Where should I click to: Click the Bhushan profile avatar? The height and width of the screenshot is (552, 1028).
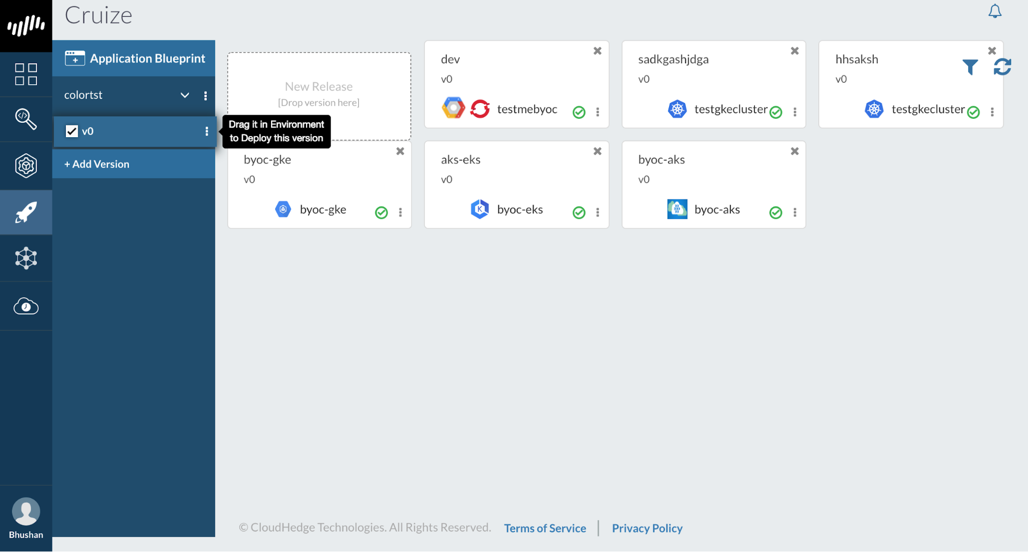(x=26, y=511)
